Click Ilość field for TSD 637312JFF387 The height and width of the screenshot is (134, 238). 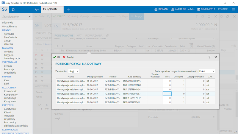(x=167, y=94)
